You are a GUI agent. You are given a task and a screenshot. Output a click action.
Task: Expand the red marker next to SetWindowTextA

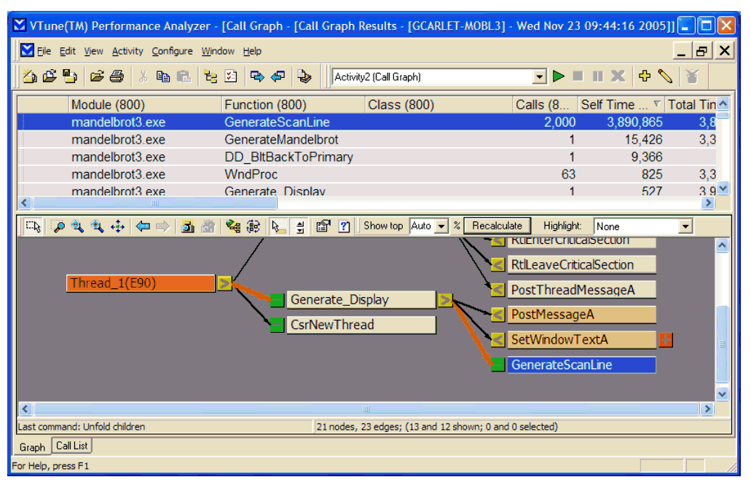coord(665,339)
